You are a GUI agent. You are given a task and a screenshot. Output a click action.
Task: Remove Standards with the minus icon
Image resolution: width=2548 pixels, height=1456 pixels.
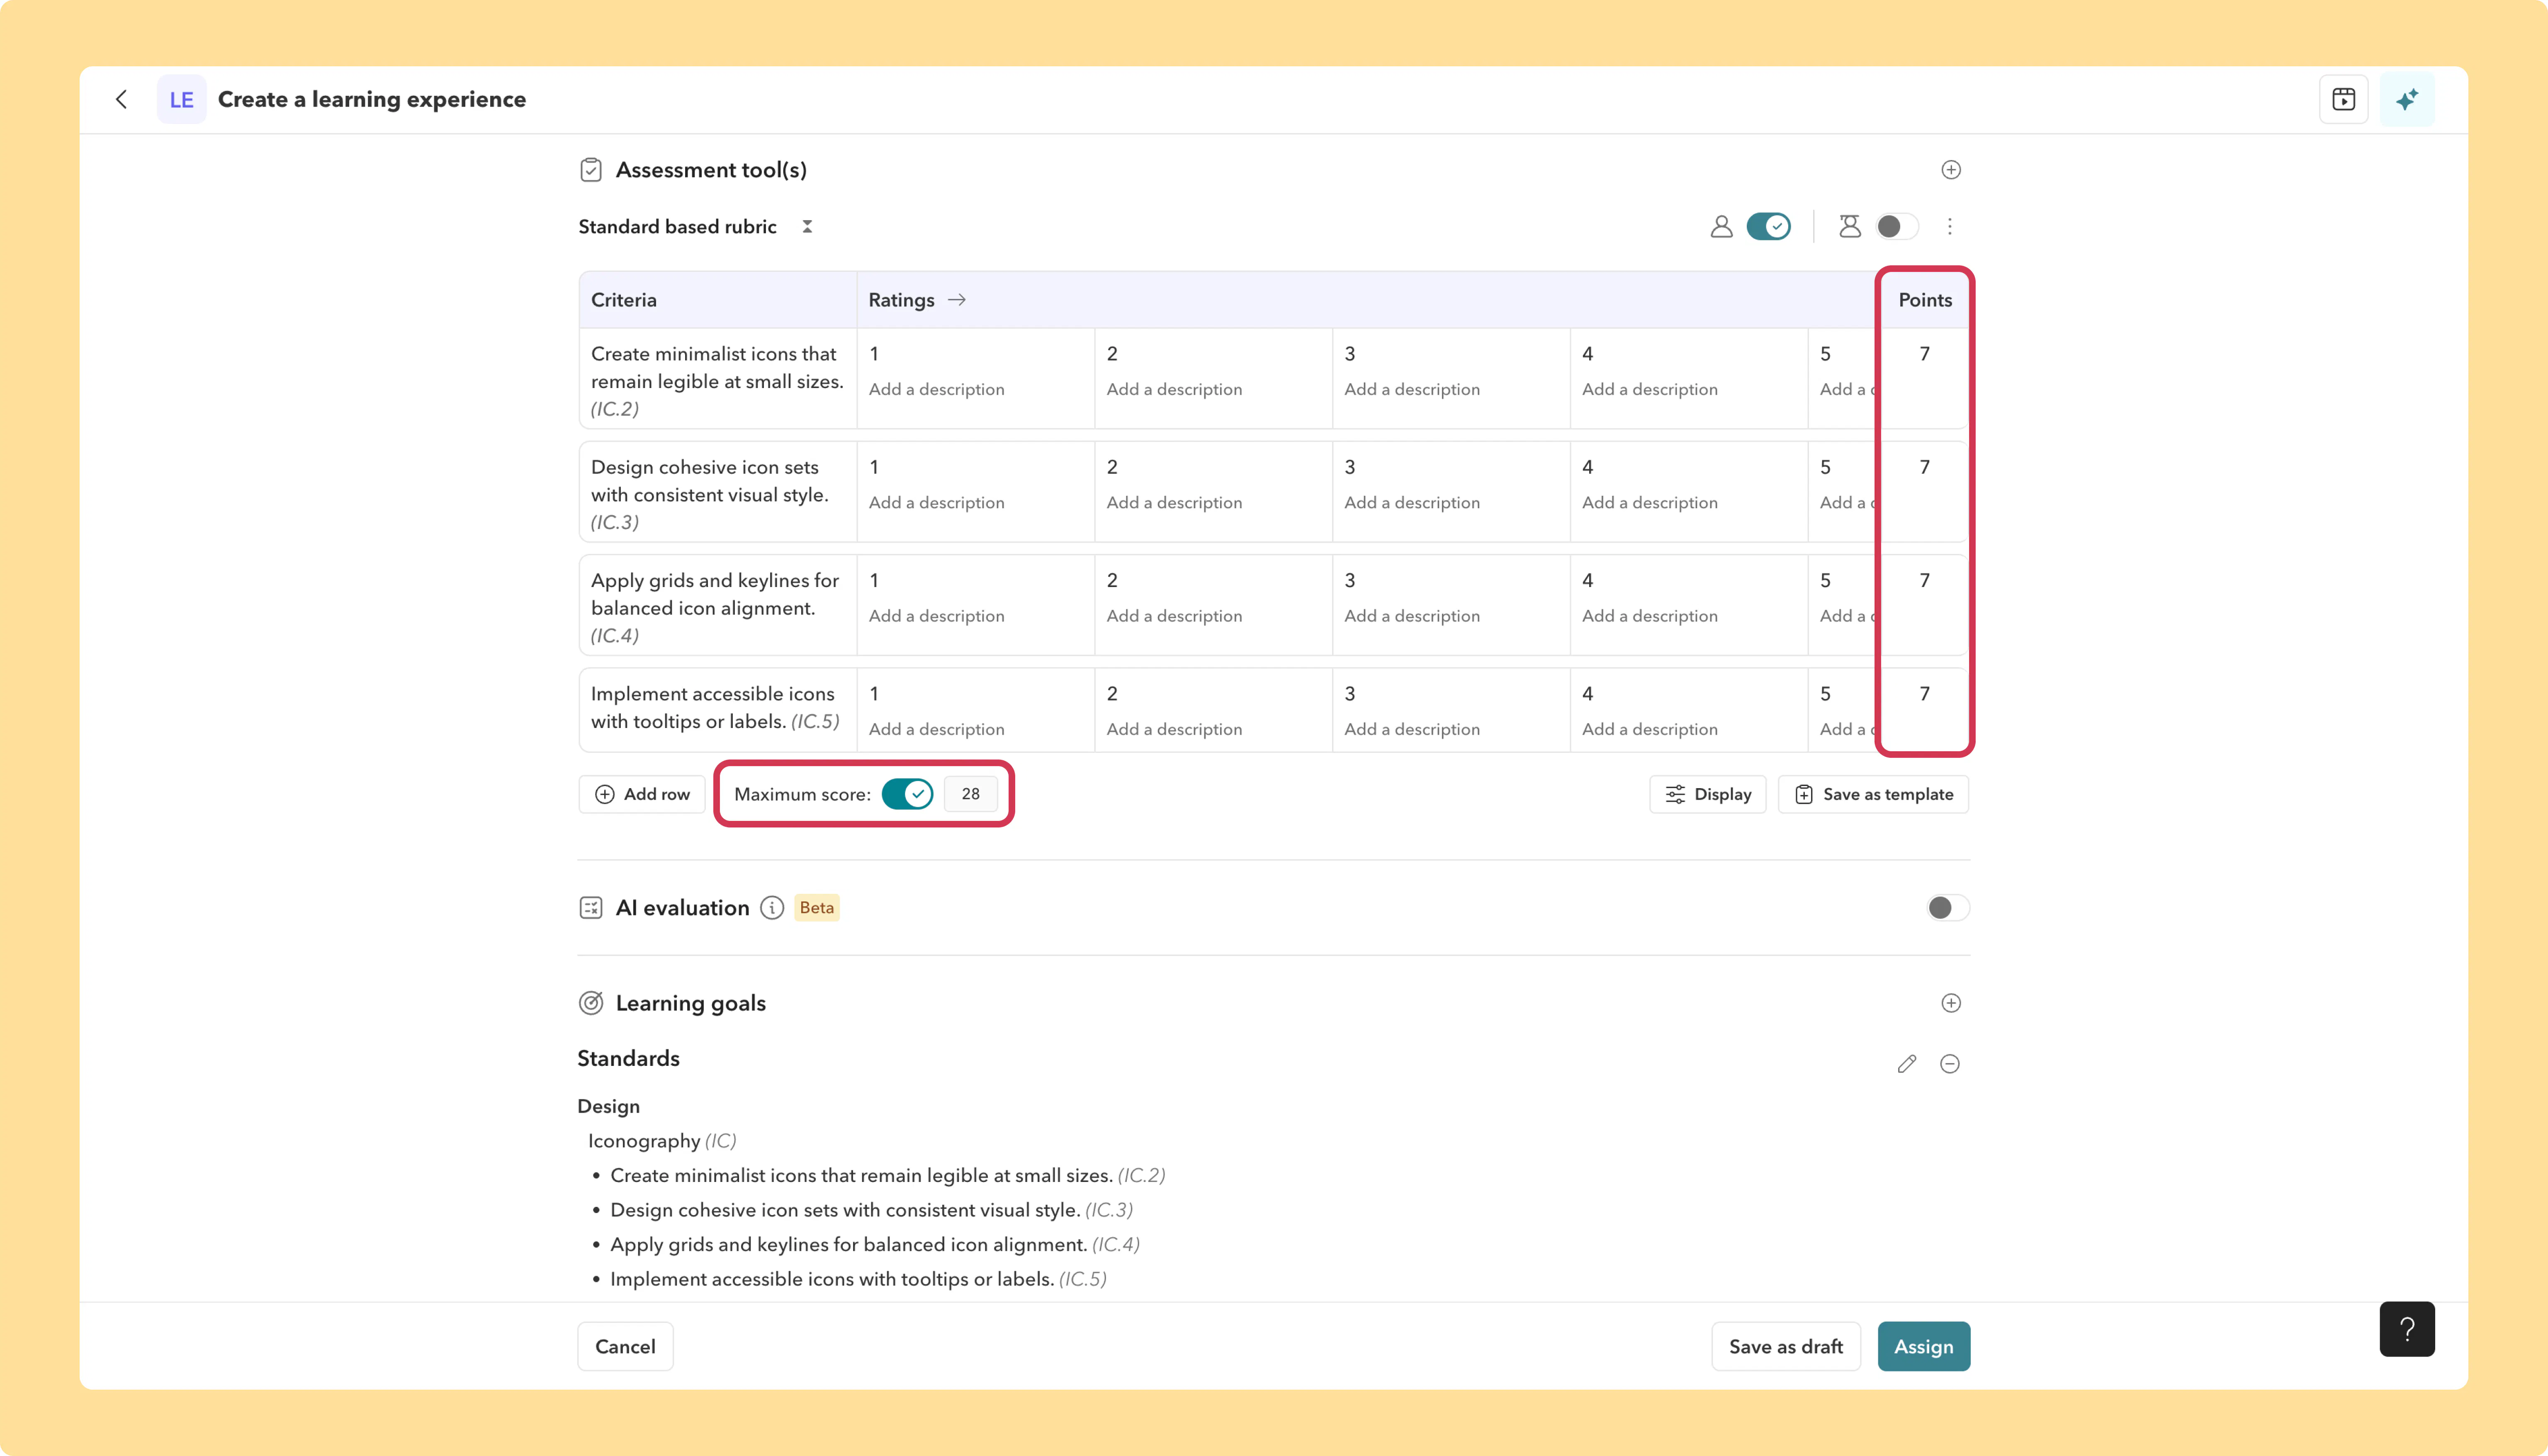pyautogui.click(x=1949, y=1064)
